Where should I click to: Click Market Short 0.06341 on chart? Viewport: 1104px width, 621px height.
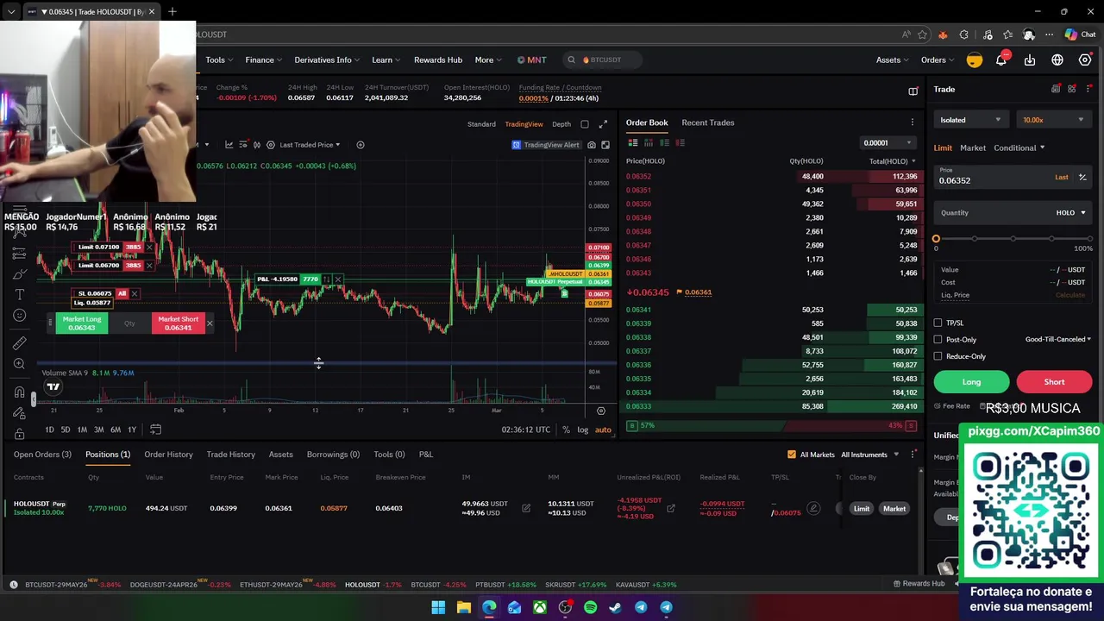(178, 323)
